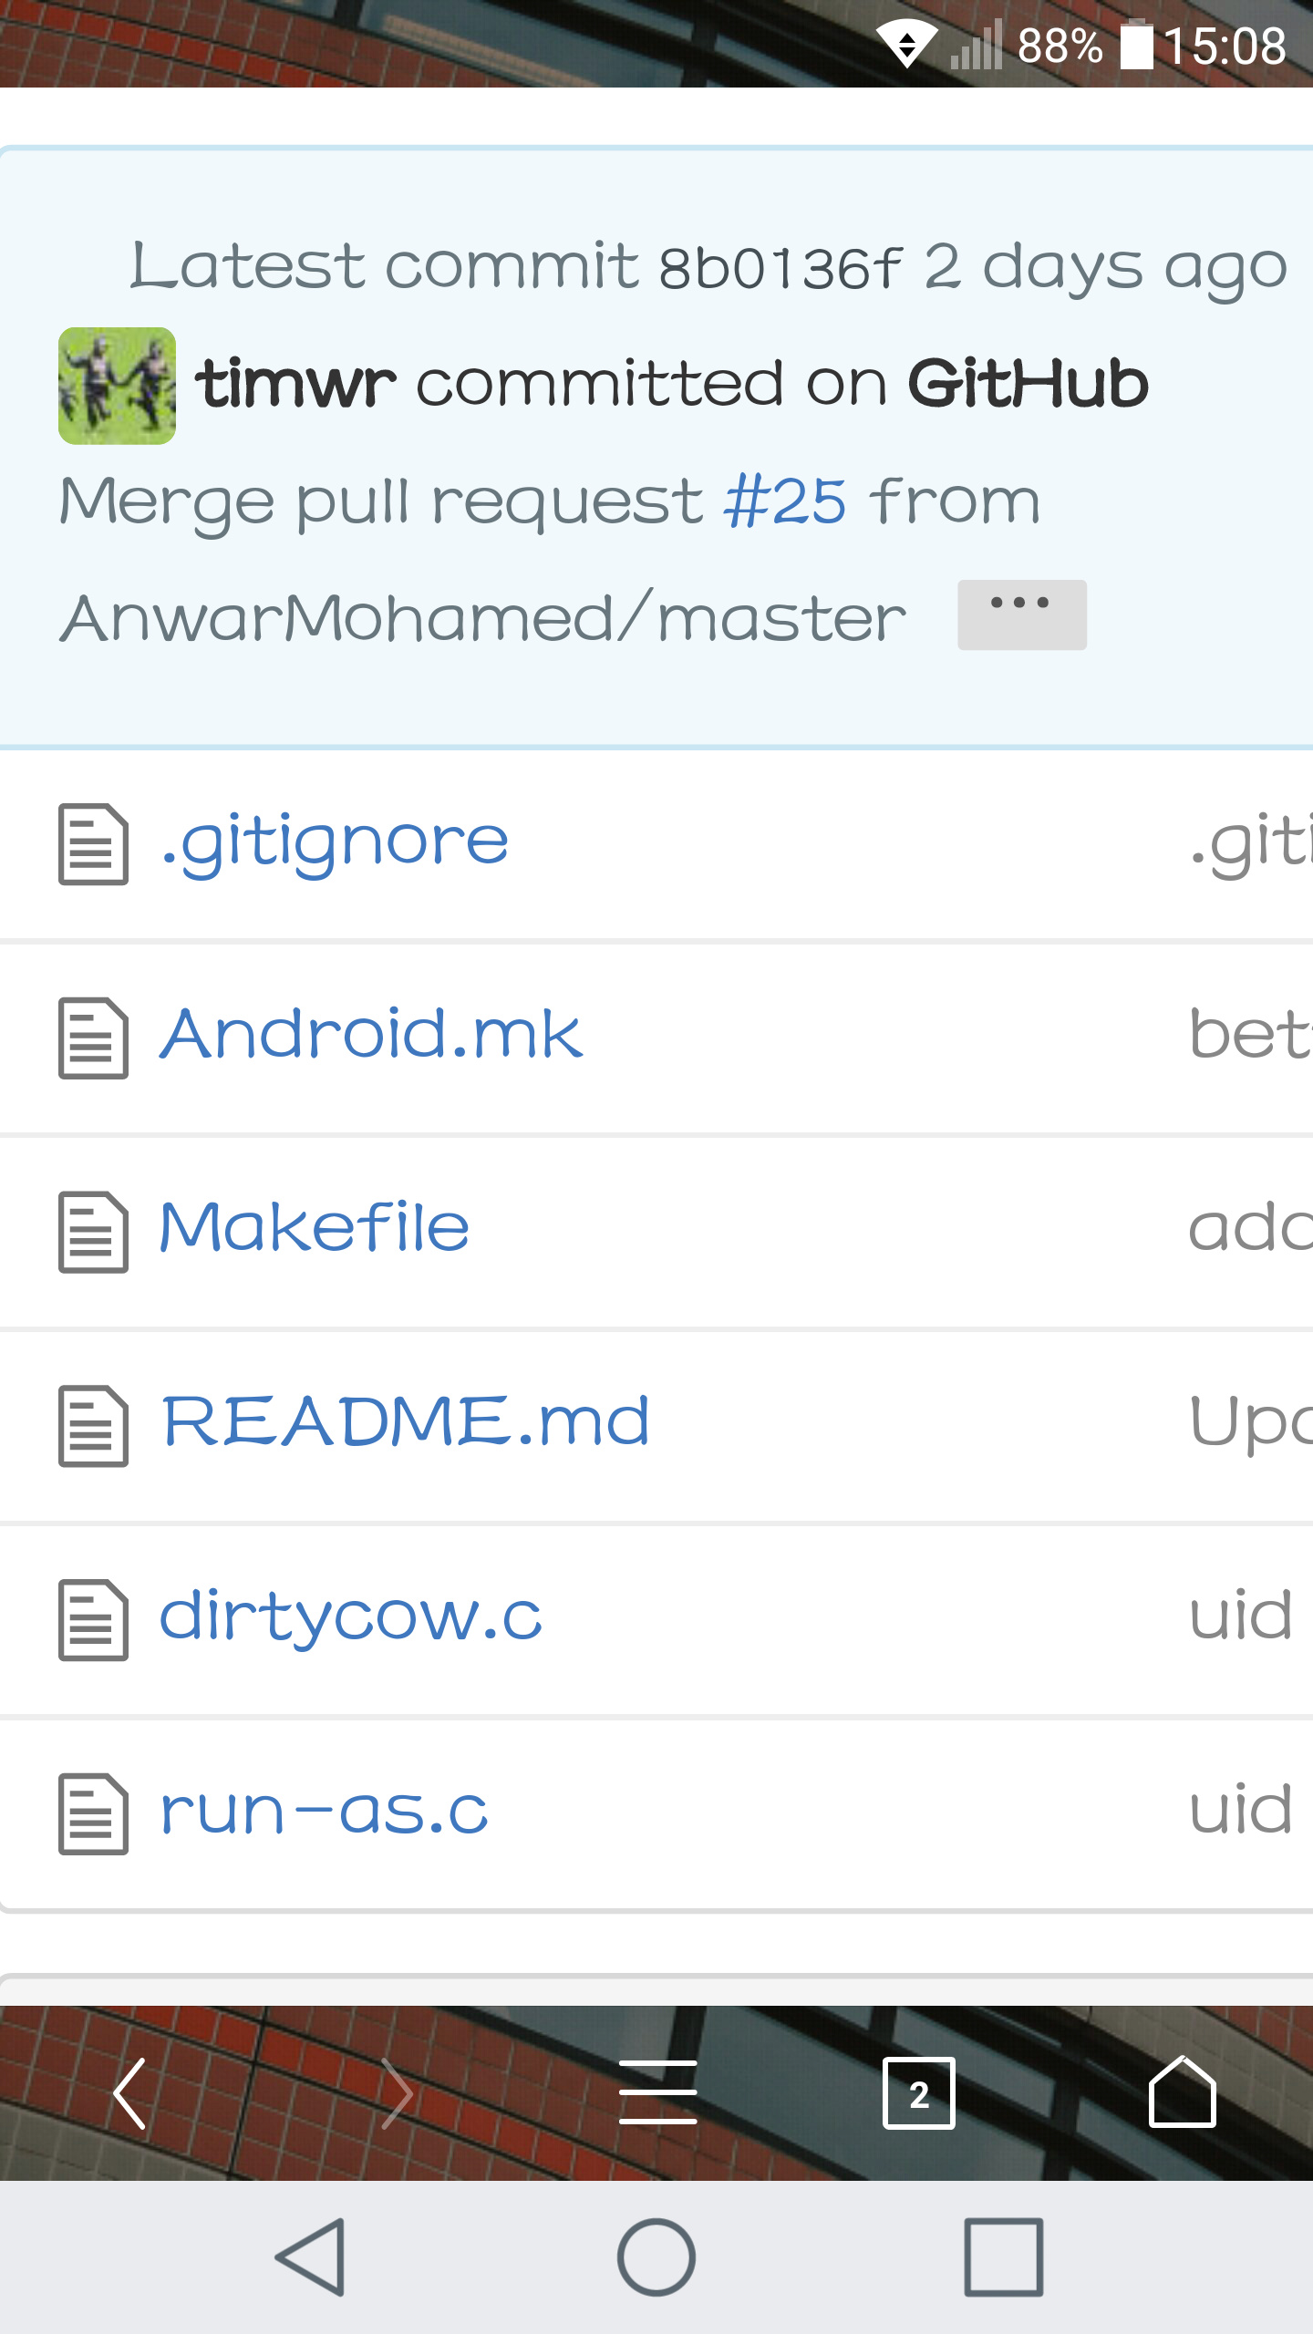Image resolution: width=1313 pixels, height=2334 pixels.
Task: Open the .gitignore file
Action: coord(334,842)
